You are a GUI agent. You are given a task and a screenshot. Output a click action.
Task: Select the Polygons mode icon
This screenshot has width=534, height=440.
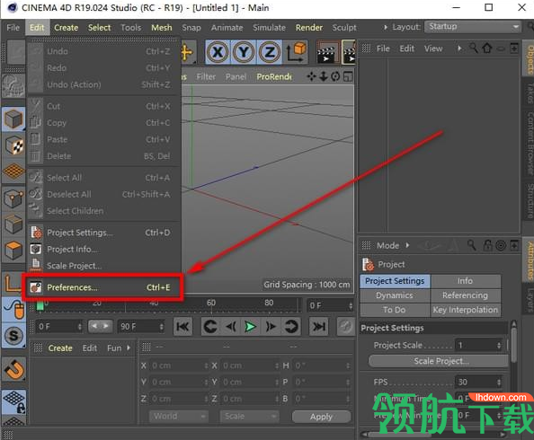13,251
